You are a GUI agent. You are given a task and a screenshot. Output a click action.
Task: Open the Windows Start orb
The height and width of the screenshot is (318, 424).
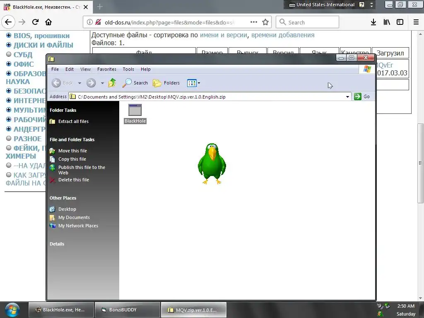tap(12, 310)
